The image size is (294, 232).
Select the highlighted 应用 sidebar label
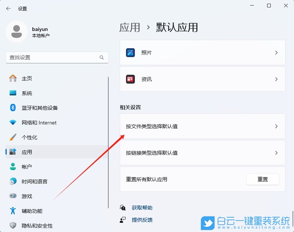click(27, 152)
